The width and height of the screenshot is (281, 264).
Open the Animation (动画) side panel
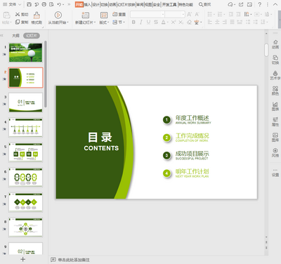coord(275,44)
